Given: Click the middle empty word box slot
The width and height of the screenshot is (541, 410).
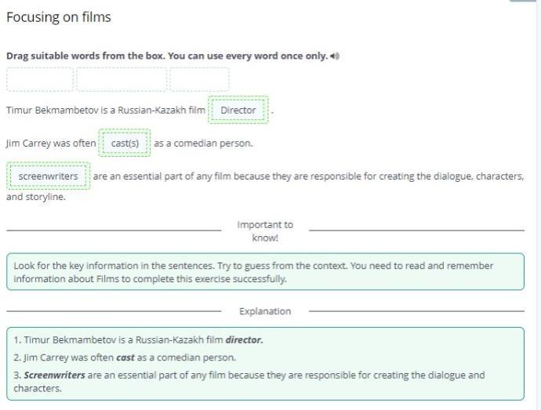Looking at the screenshot, I should point(122,79).
